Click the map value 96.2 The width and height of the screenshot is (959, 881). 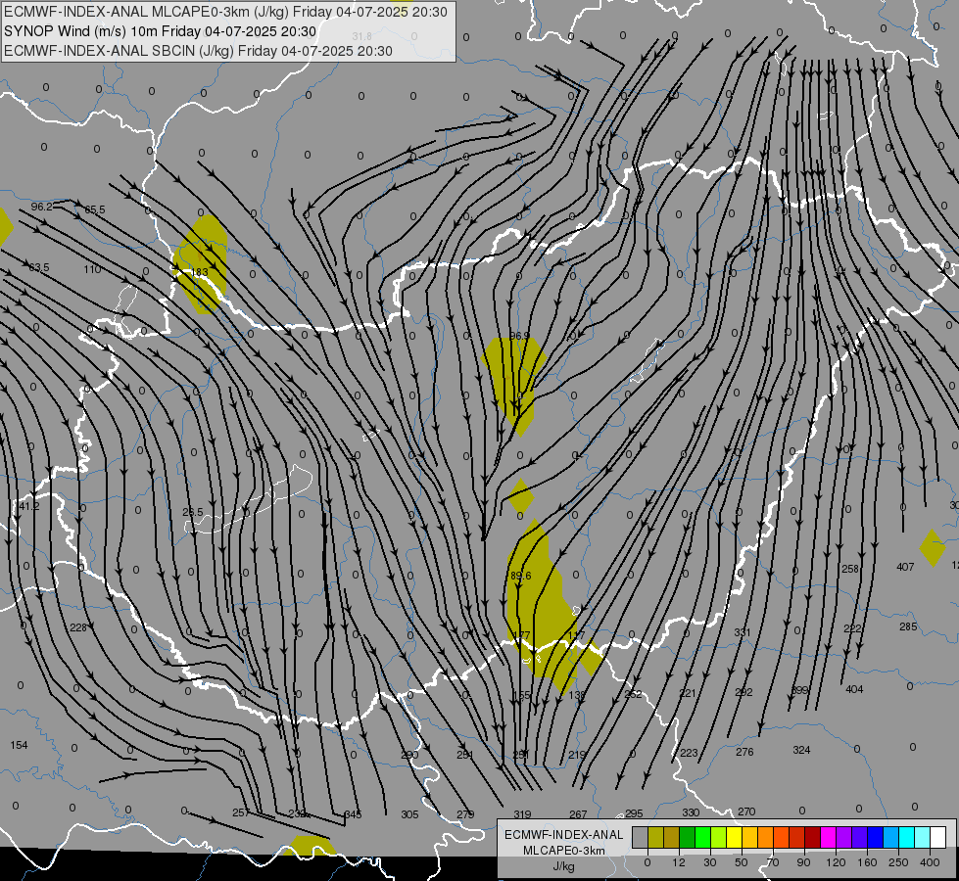point(41,207)
